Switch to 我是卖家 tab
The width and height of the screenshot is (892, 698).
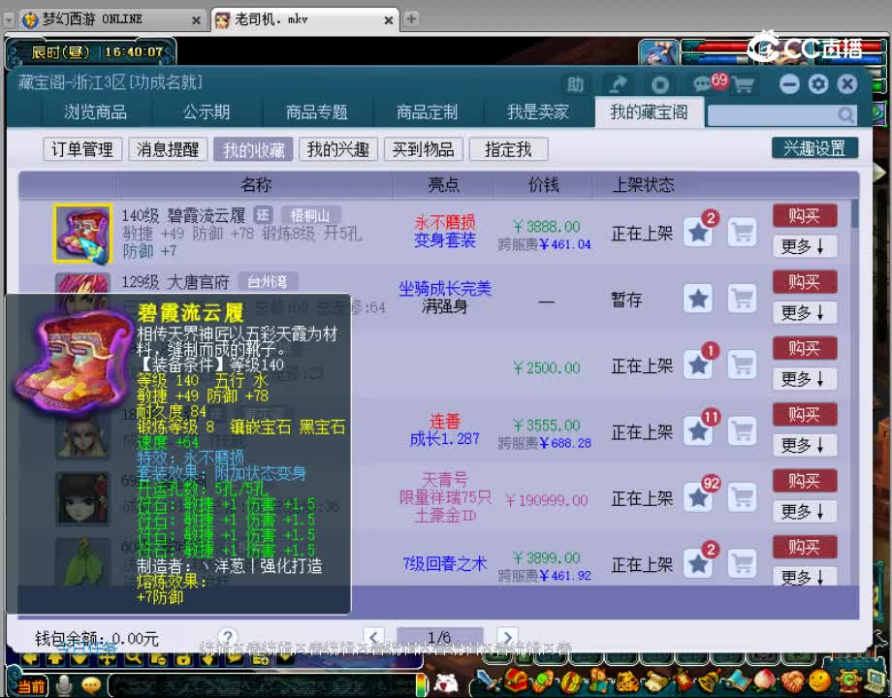click(x=537, y=112)
